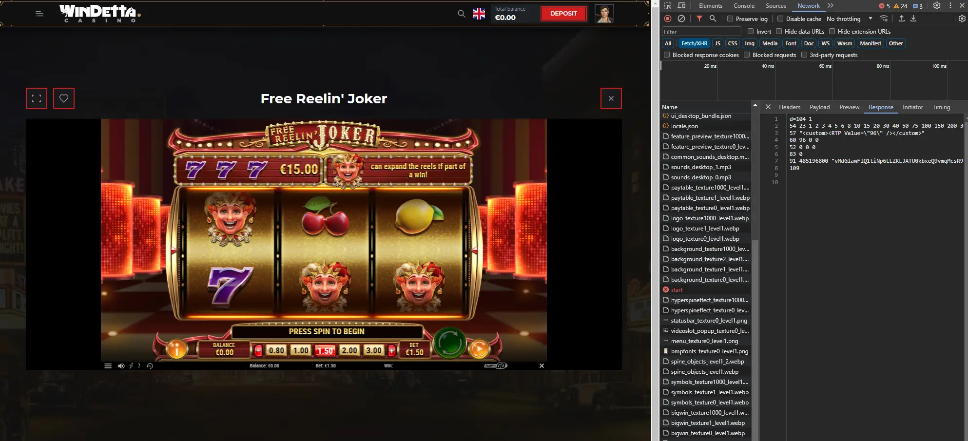The height and width of the screenshot is (441, 968).
Task: Click the red DEPOSIT button
Action: click(x=563, y=14)
